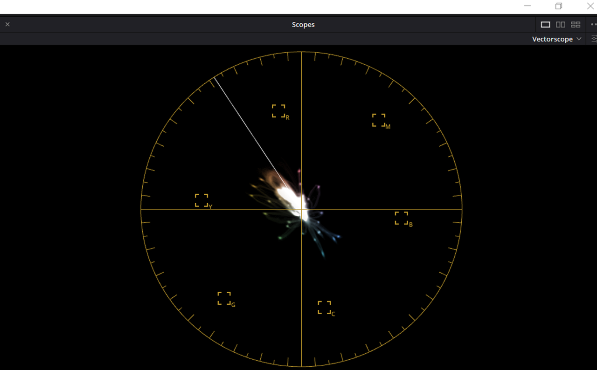Open the Vectorscope scope type dropdown
Image resolution: width=597 pixels, height=370 pixels.
coord(557,39)
